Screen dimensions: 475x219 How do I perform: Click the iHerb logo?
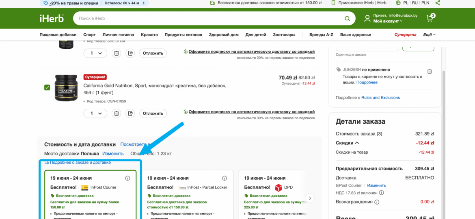[x=52, y=18]
